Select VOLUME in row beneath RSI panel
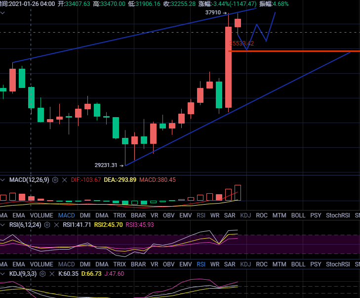This screenshot has height=298, width=360. coord(41,264)
